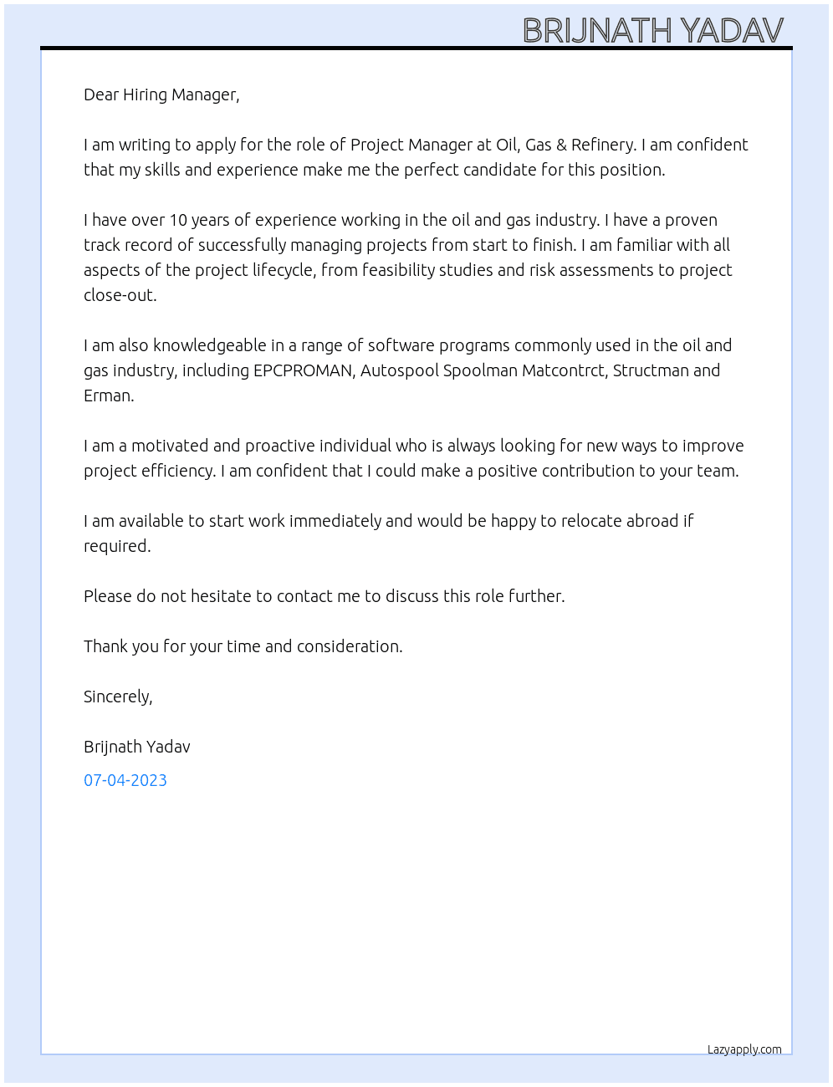Screen dimensions: 833x1087
Task: Click the Dear Hiring Manager greeting
Action: pos(161,94)
